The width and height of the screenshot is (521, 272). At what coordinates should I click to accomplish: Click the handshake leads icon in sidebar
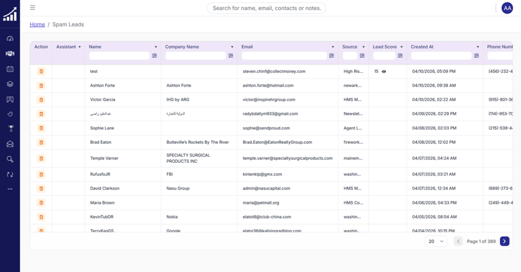point(10,53)
